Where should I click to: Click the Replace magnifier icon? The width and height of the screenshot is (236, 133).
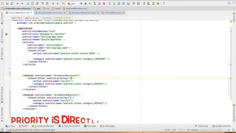click(x=47, y=3)
